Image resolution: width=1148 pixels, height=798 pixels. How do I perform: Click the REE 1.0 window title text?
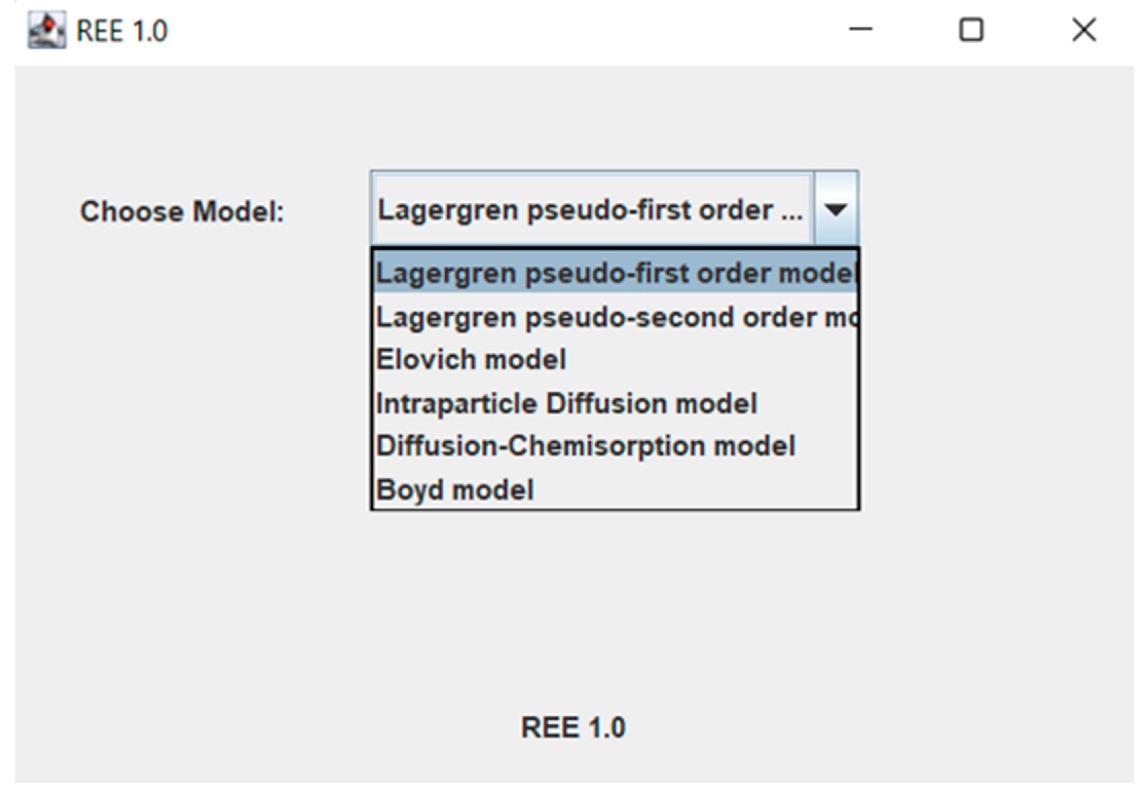point(121,31)
